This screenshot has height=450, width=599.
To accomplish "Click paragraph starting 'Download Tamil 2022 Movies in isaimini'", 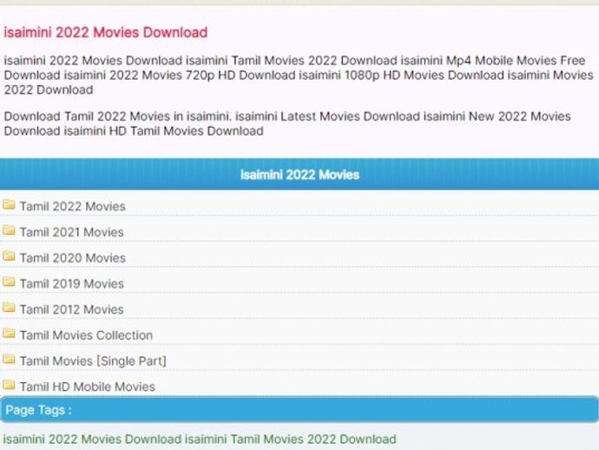I will click(287, 123).
